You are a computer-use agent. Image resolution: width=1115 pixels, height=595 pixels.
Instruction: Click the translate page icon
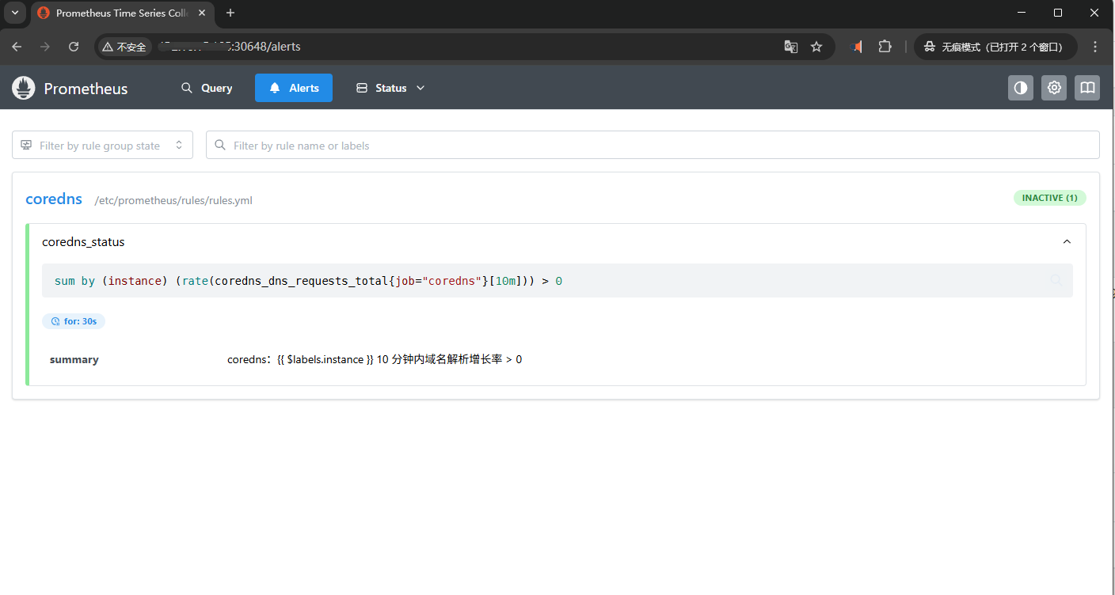(x=790, y=47)
